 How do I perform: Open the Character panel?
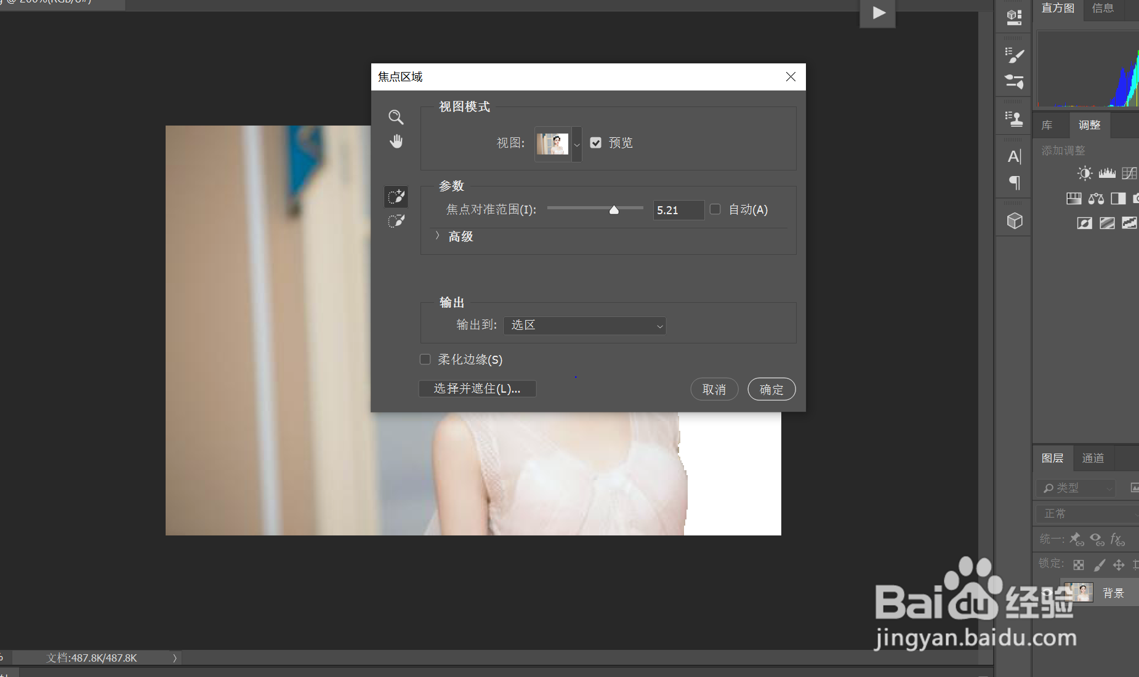click(1014, 157)
